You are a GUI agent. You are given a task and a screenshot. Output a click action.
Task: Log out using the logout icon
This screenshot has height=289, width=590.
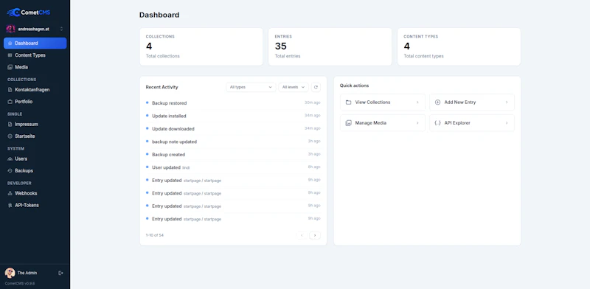(x=61, y=274)
